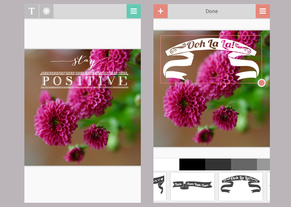Screen dimensions: 291x207
Task: Pick the black color swatch
Action: click(192, 164)
